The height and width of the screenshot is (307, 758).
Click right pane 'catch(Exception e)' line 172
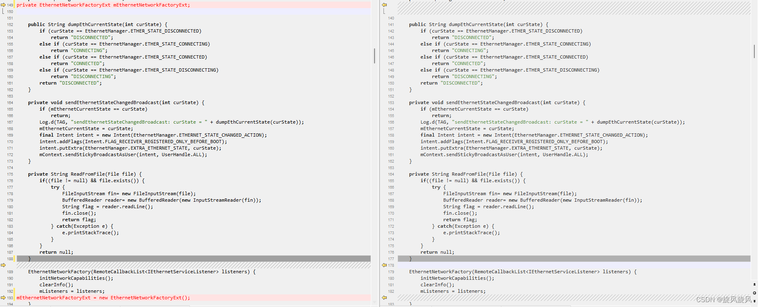point(463,226)
